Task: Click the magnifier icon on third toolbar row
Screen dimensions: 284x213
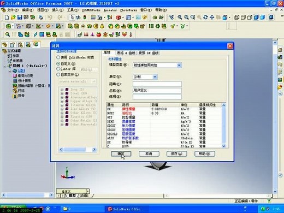Action: (8, 34)
